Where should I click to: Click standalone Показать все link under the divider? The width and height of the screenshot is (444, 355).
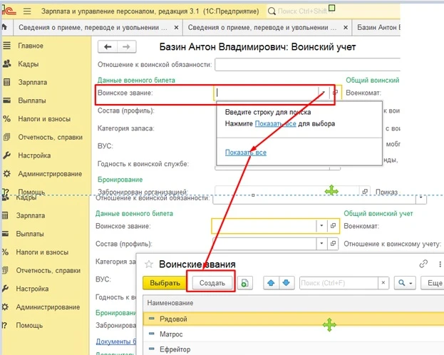245,153
